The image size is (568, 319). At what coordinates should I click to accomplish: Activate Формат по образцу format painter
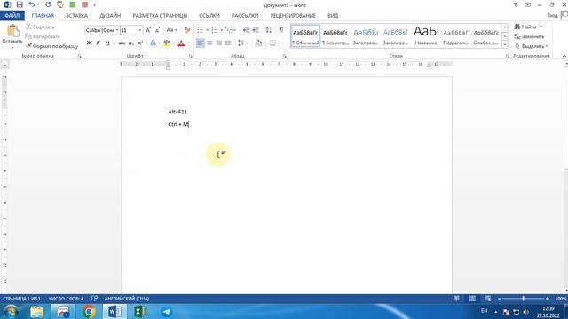click(51, 46)
